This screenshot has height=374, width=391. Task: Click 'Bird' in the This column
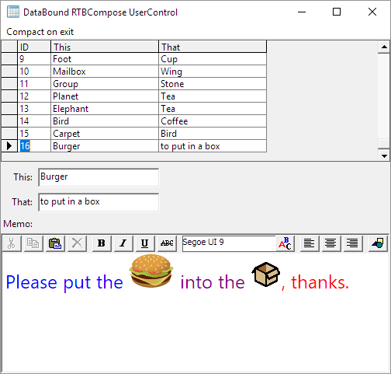[x=105, y=121]
